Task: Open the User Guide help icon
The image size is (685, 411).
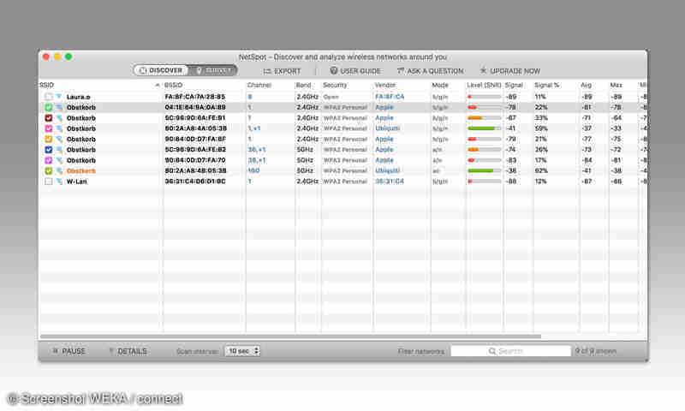Action: 334,71
